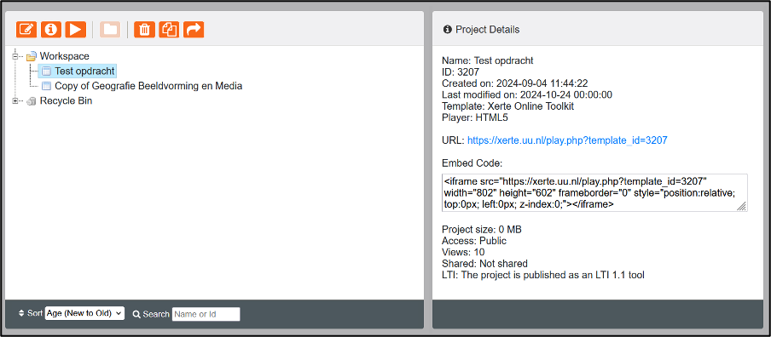Click the Publish share arrow icon
This screenshot has width=771, height=337.
pyautogui.click(x=194, y=30)
